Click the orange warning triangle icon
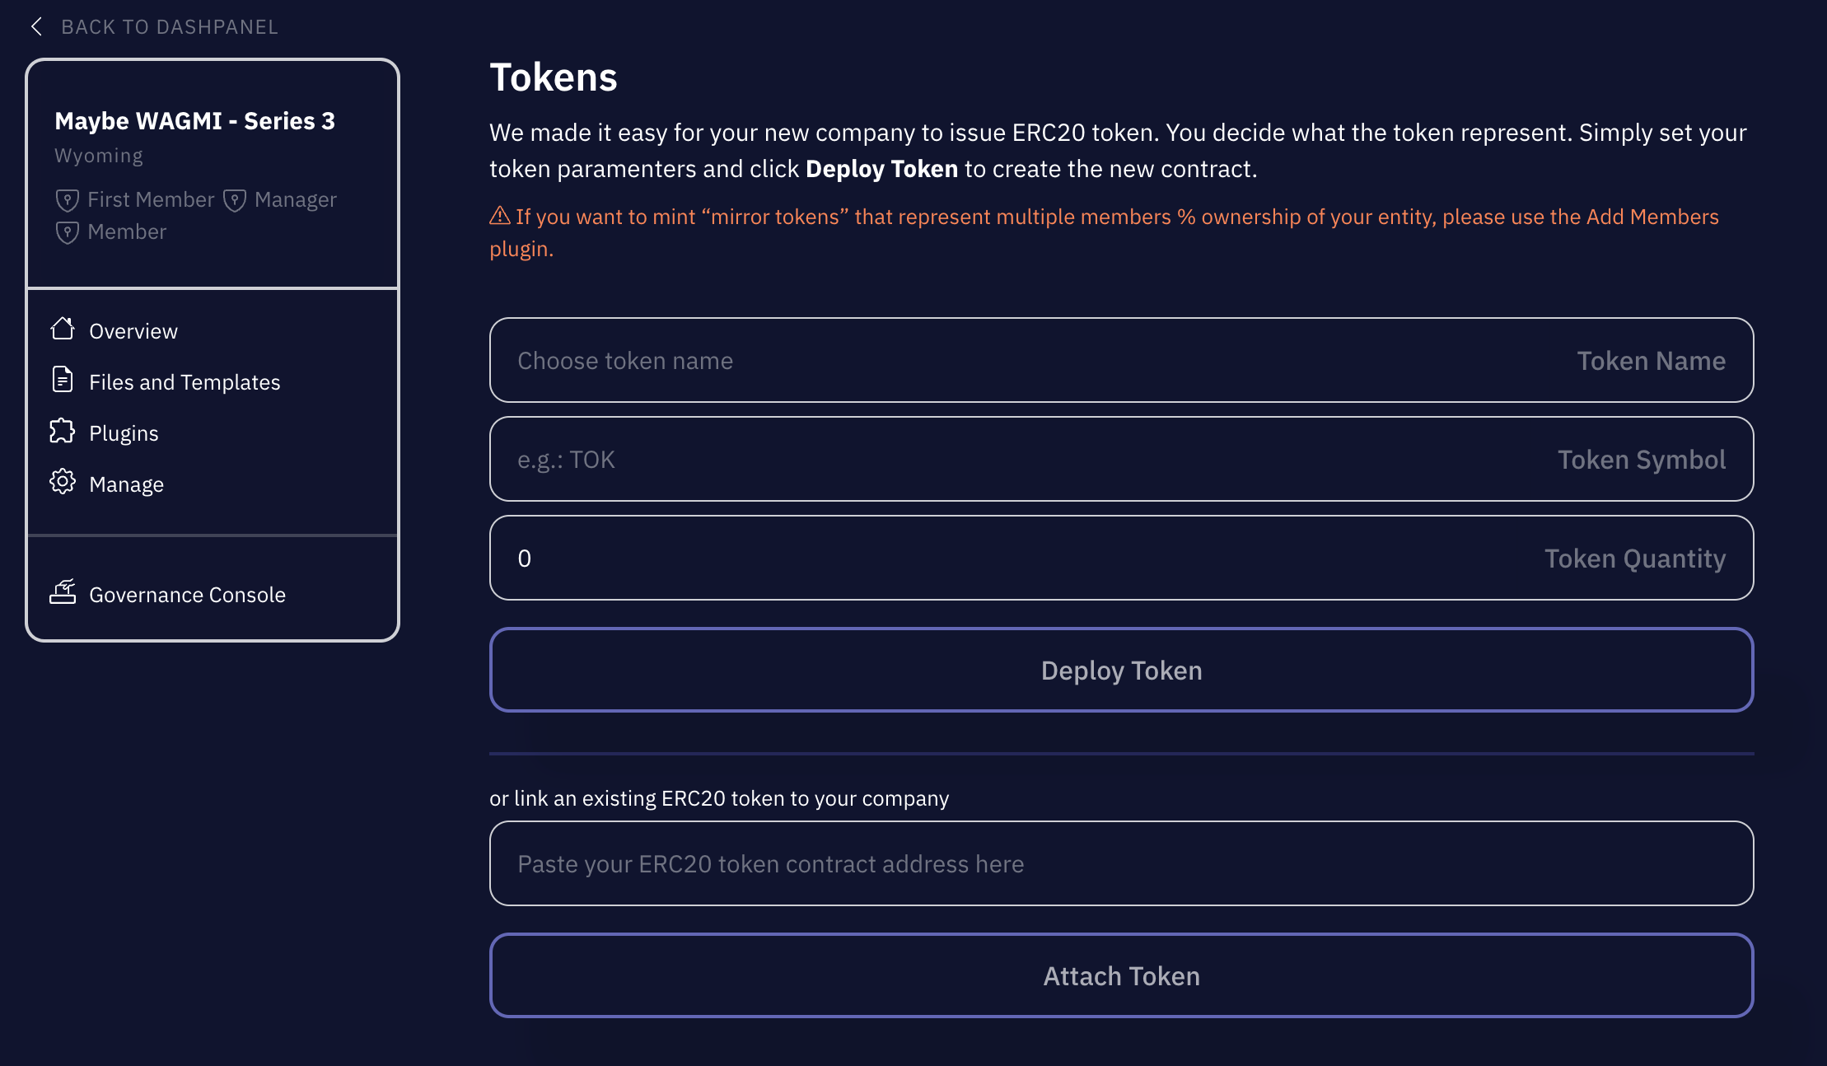The image size is (1827, 1066). (499, 216)
